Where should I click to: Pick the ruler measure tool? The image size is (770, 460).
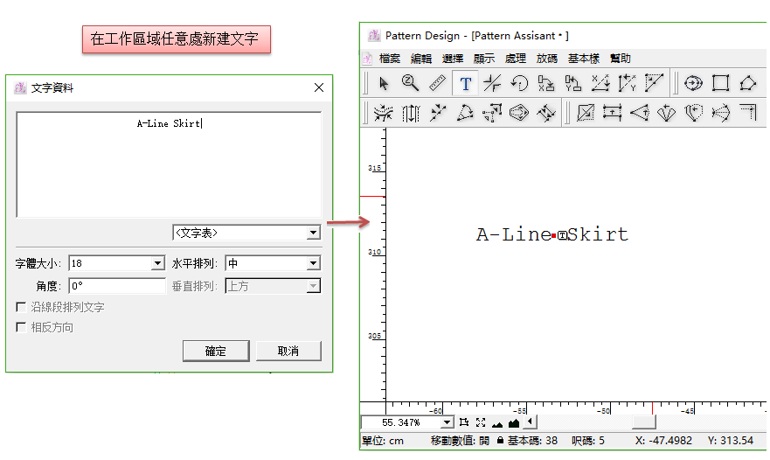[438, 83]
